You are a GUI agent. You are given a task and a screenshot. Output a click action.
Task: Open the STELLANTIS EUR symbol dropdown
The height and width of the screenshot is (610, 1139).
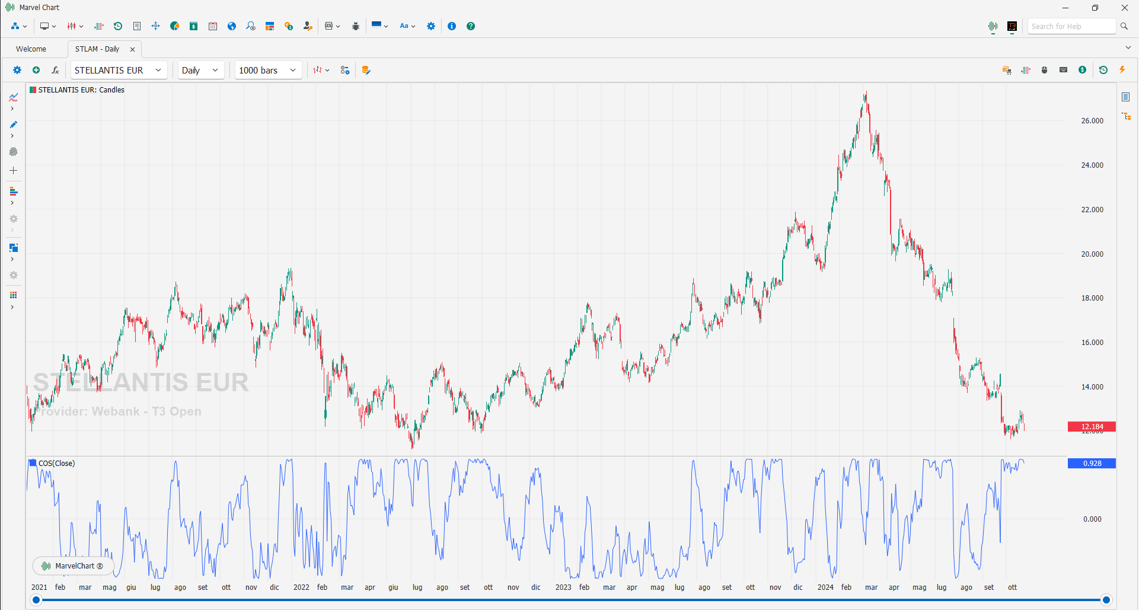[x=119, y=70]
